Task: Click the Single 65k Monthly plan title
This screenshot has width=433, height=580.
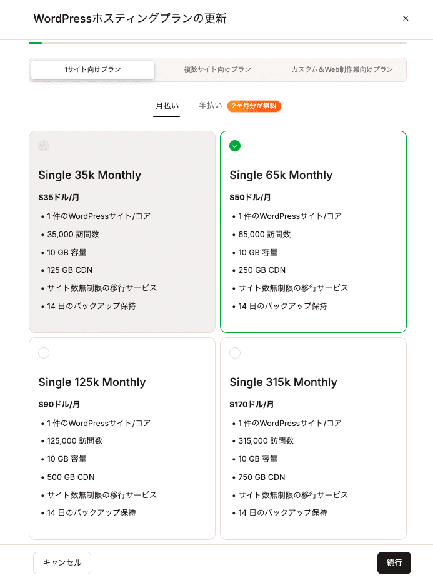Action: point(281,175)
